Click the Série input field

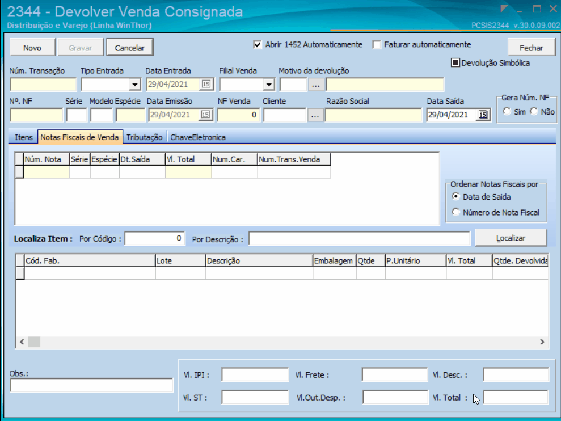(x=77, y=115)
